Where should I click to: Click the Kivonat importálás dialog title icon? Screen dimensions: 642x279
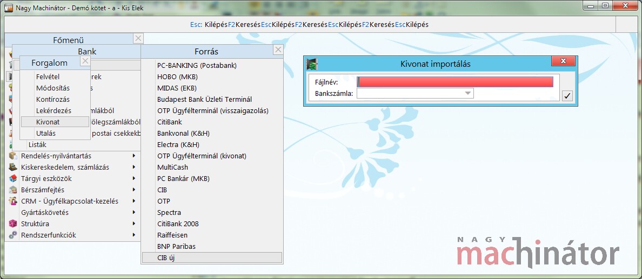coord(312,64)
